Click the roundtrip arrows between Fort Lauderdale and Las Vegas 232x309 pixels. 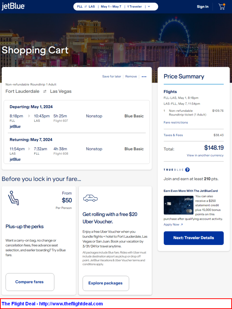45,91
